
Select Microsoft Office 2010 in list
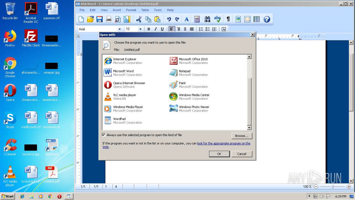[x=189, y=61]
